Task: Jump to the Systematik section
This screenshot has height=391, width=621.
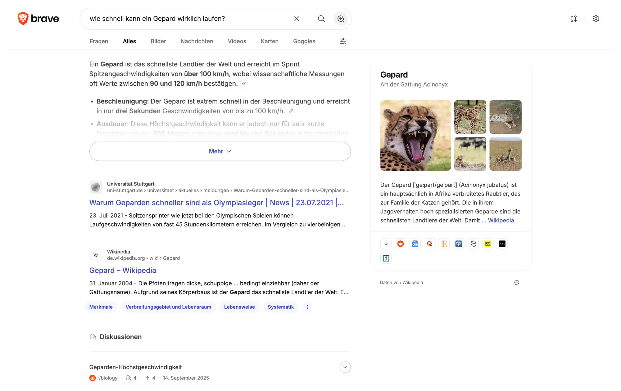Action: coord(281,307)
